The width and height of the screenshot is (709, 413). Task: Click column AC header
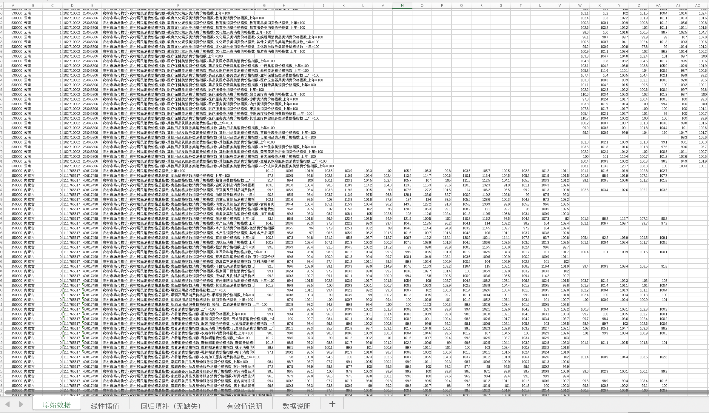[x=697, y=5]
